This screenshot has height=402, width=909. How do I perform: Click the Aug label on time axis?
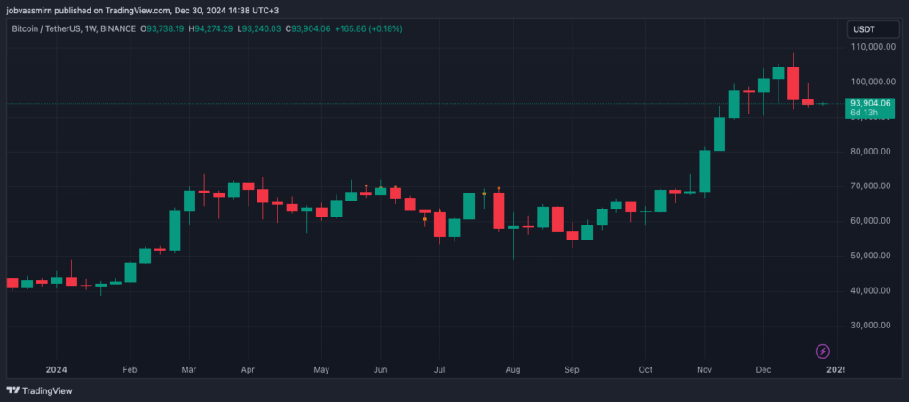(x=512, y=368)
